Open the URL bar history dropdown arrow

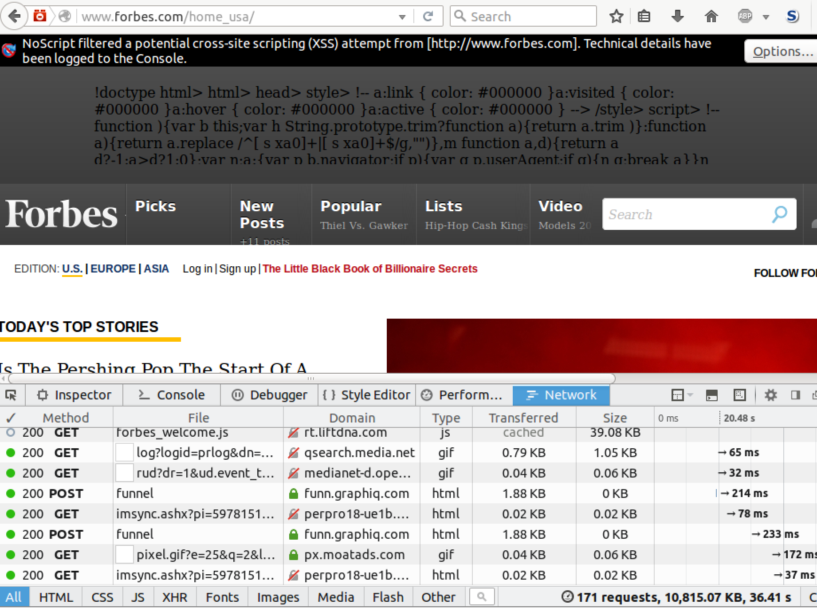[x=402, y=17]
